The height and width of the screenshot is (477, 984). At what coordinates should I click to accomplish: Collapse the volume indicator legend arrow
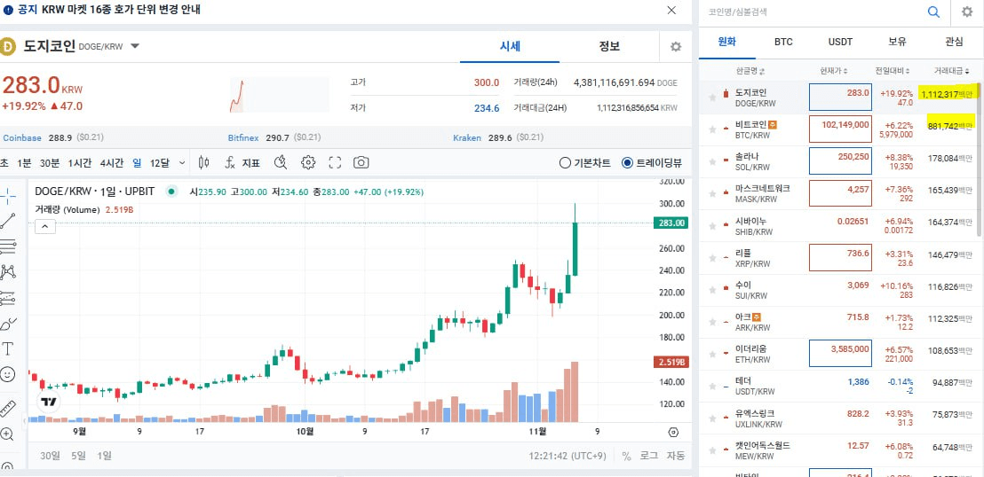[x=44, y=226]
